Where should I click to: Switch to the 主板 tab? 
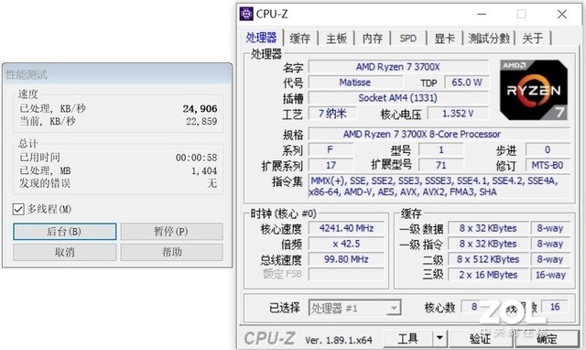pos(336,38)
